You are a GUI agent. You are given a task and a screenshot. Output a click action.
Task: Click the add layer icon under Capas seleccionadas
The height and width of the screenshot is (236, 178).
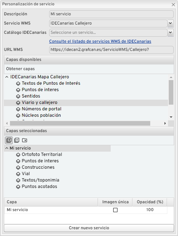coord(9,140)
